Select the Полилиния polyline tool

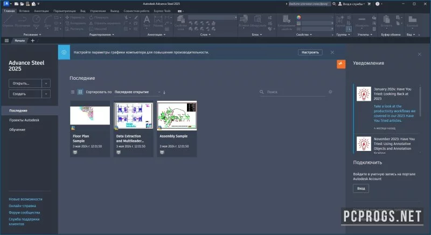(23, 21)
